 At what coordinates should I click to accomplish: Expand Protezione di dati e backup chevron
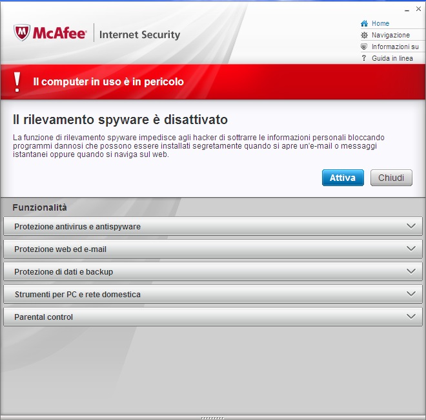point(411,271)
